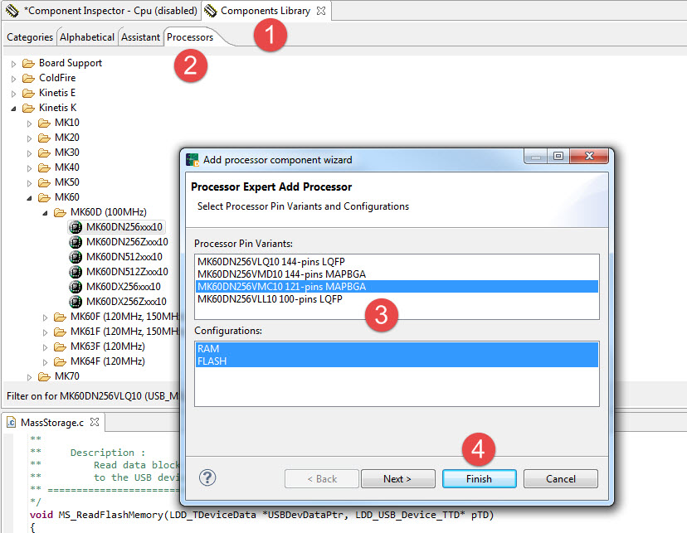Expand the MK63F (120MHz) tree node

[45, 347]
